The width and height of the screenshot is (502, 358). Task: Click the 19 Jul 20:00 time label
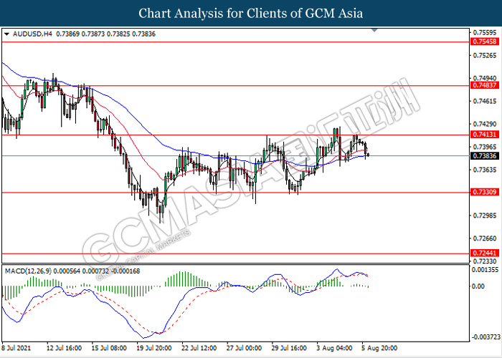[x=155, y=348]
